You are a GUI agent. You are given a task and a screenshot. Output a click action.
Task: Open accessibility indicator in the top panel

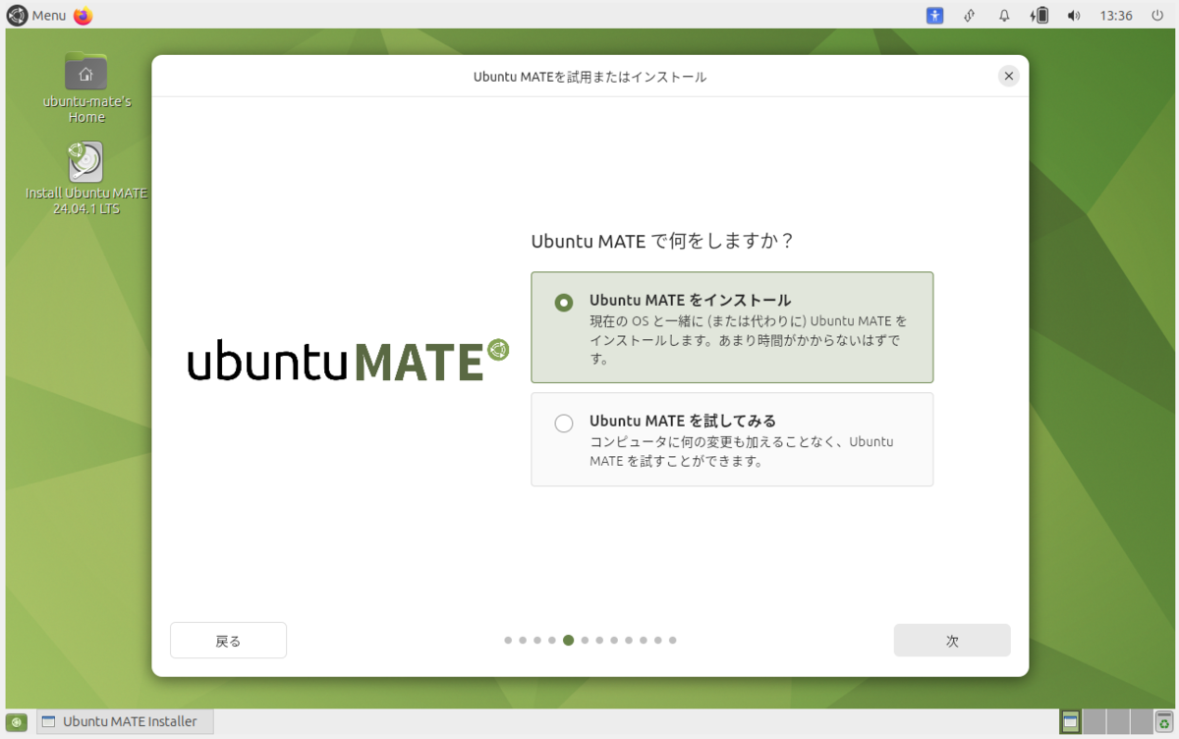pos(934,16)
